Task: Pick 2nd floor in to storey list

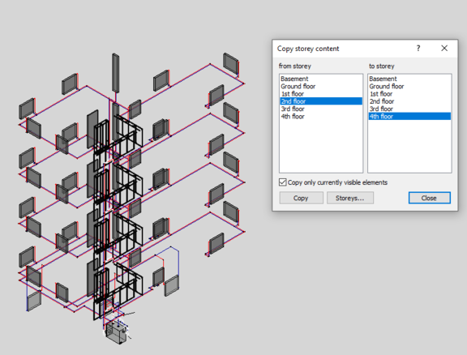Action: [x=409, y=101]
